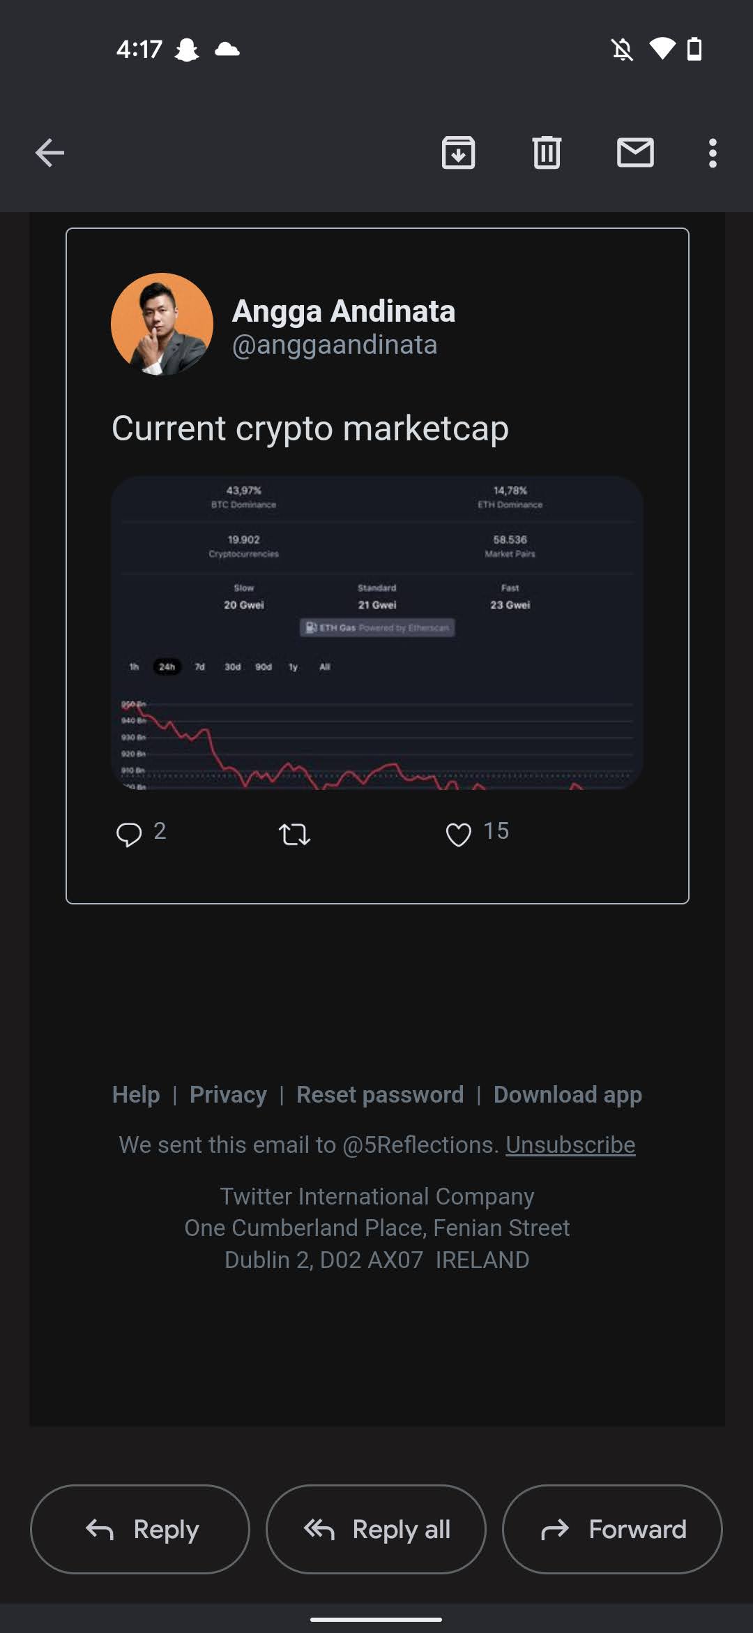Tap the reply comment bubble icon
Screen dimensions: 753x1633
tap(129, 834)
